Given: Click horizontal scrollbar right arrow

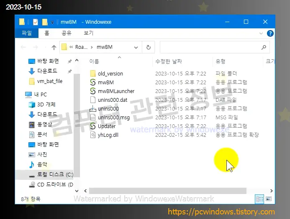Looking at the screenshot, I should tap(271, 191).
